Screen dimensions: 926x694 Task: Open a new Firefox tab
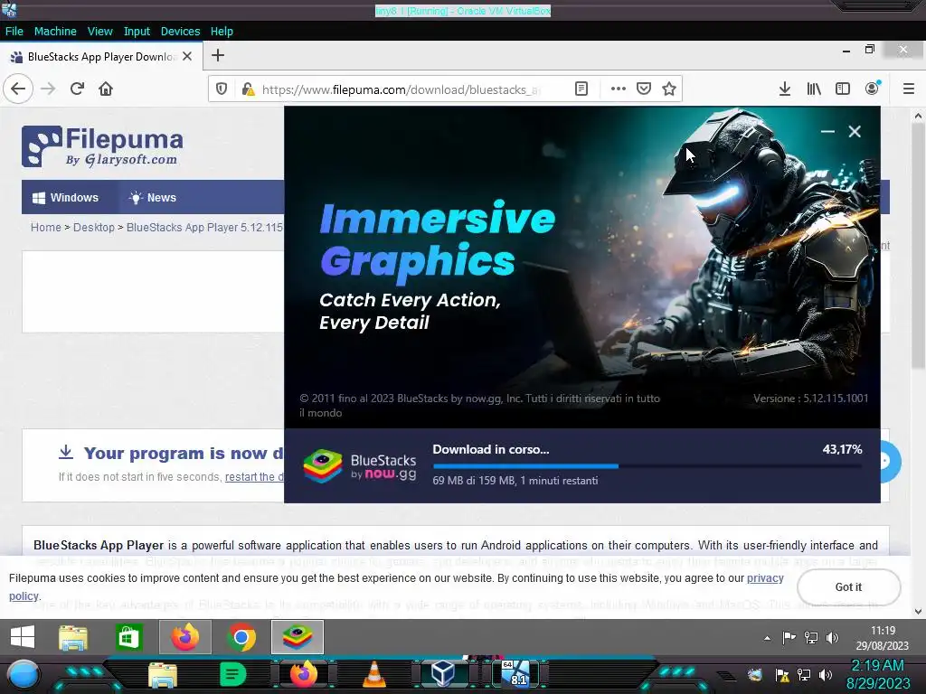click(218, 55)
